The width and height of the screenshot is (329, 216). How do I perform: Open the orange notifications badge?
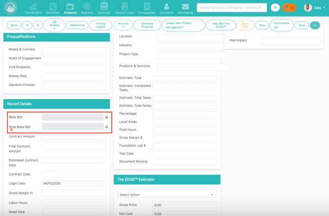pyautogui.click(x=289, y=8)
